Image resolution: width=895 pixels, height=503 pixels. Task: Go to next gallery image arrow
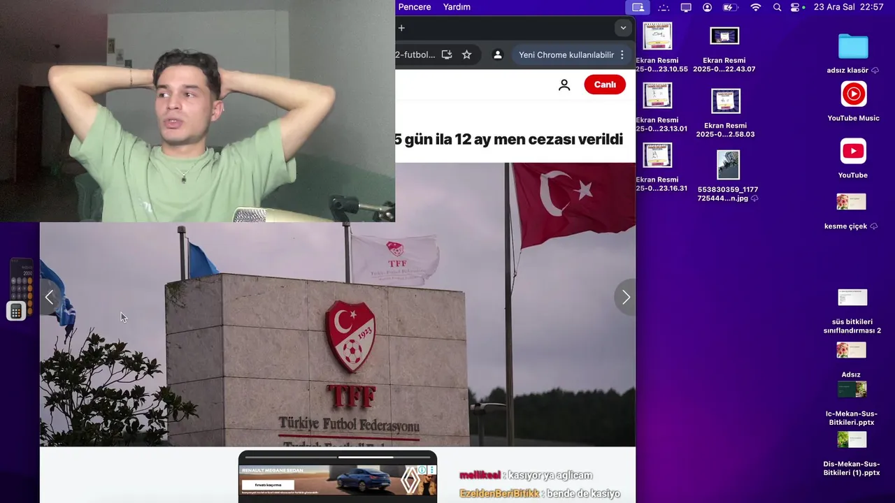[x=625, y=297]
